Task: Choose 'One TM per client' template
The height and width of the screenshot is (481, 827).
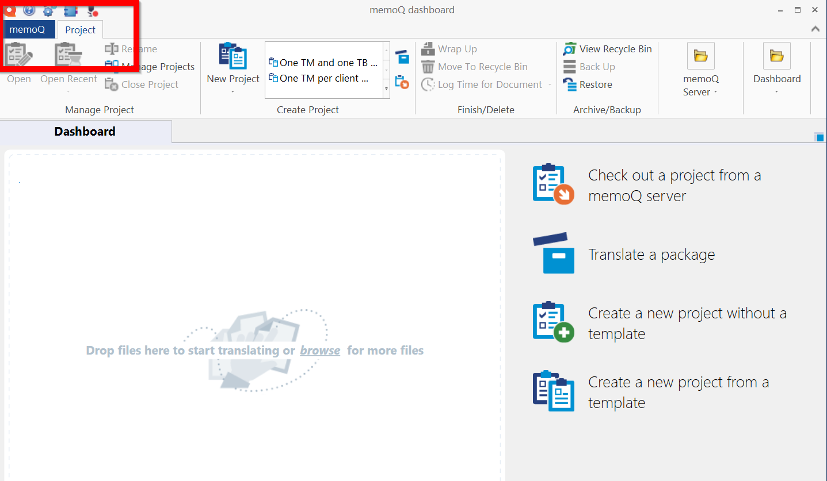Action: (319, 78)
